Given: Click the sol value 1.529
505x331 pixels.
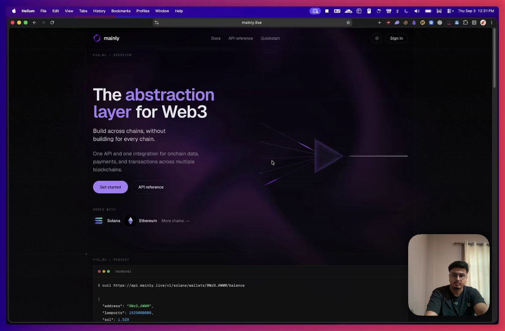Looking at the screenshot, I should coord(123,320).
